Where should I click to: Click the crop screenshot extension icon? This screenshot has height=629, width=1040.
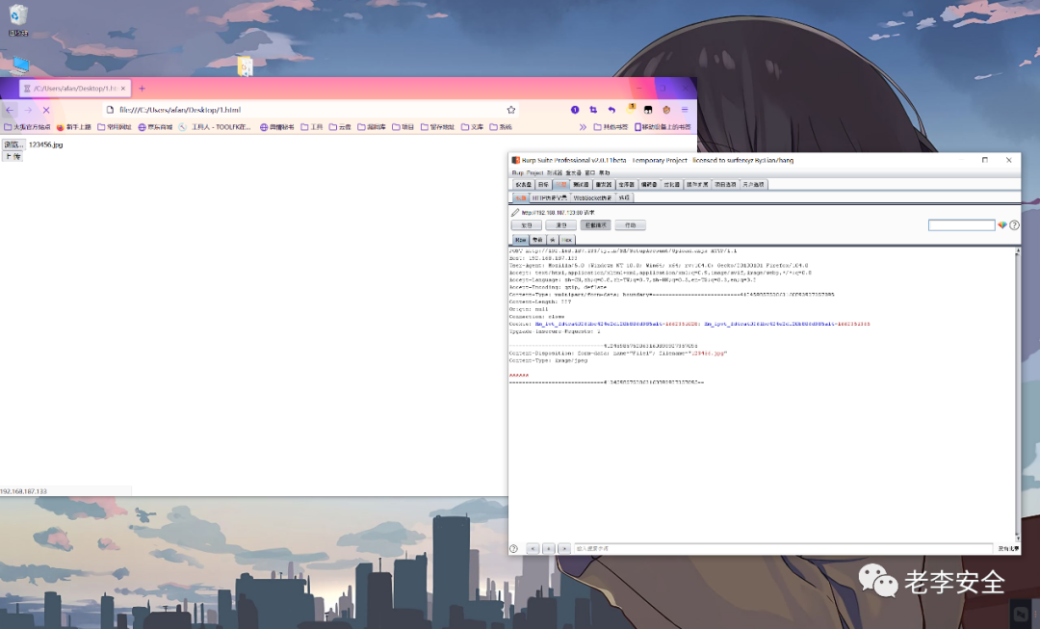[x=593, y=110]
